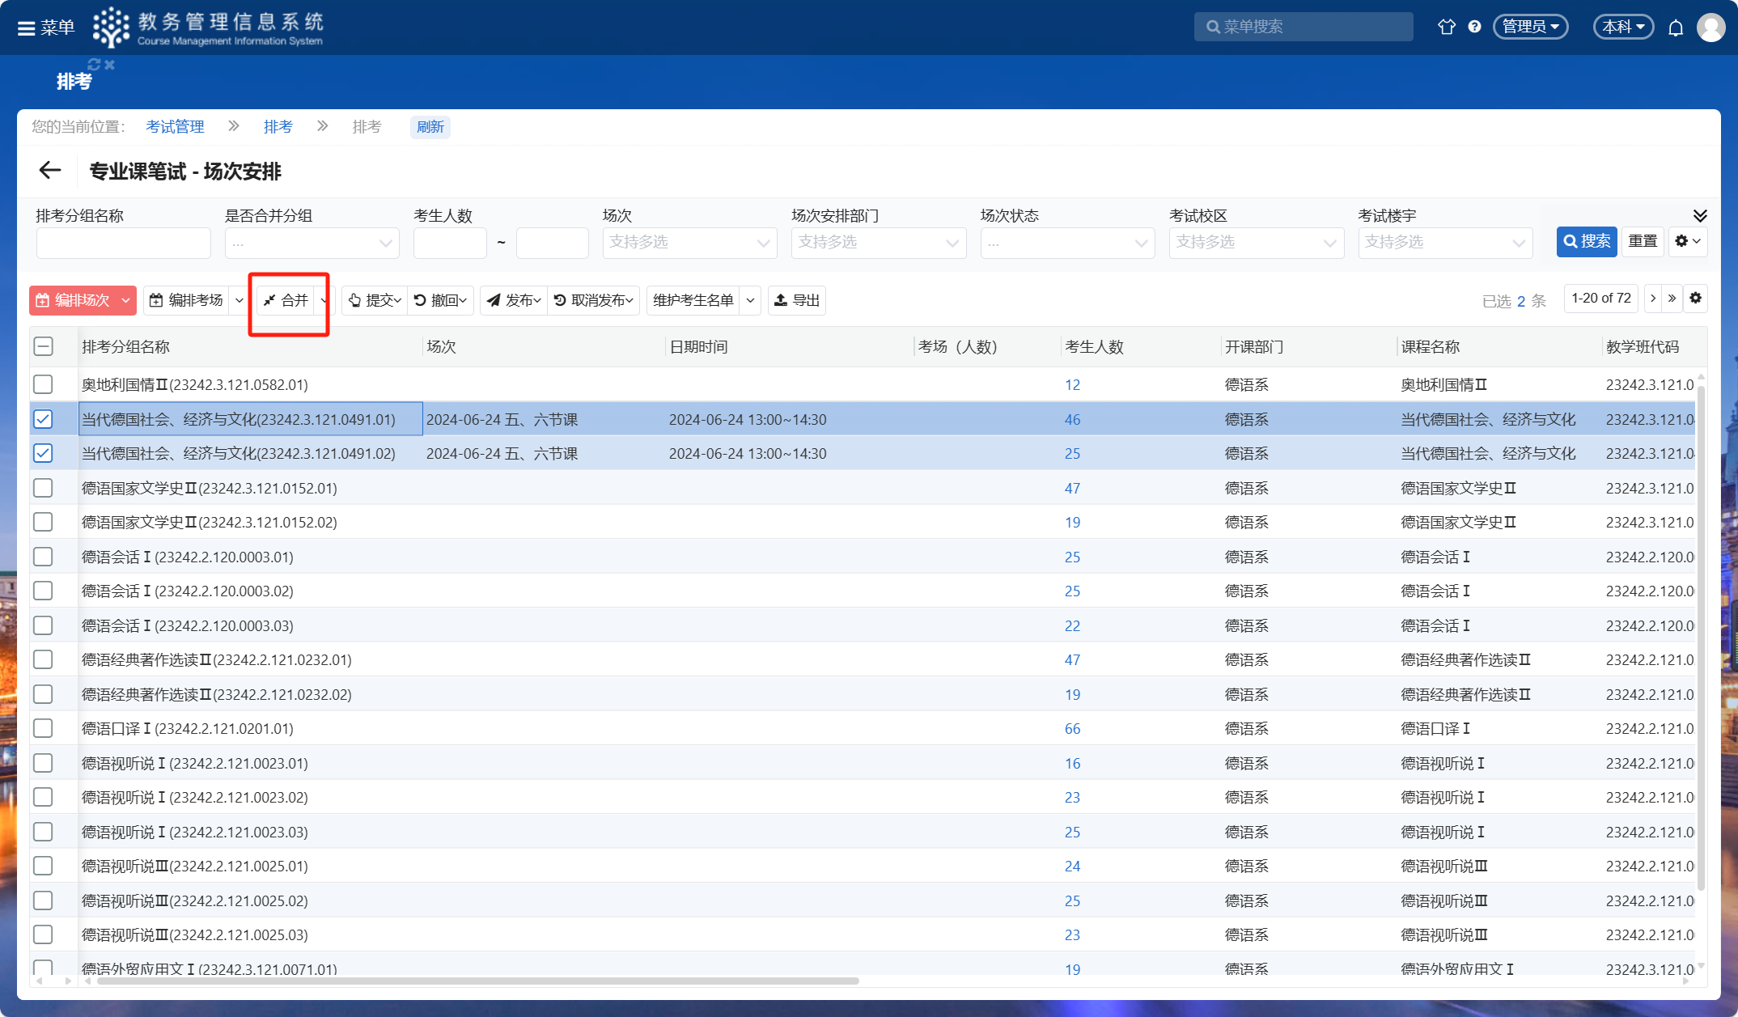Click the blue 搜索 button
This screenshot has height=1017, width=1738.
[1586, 241]
